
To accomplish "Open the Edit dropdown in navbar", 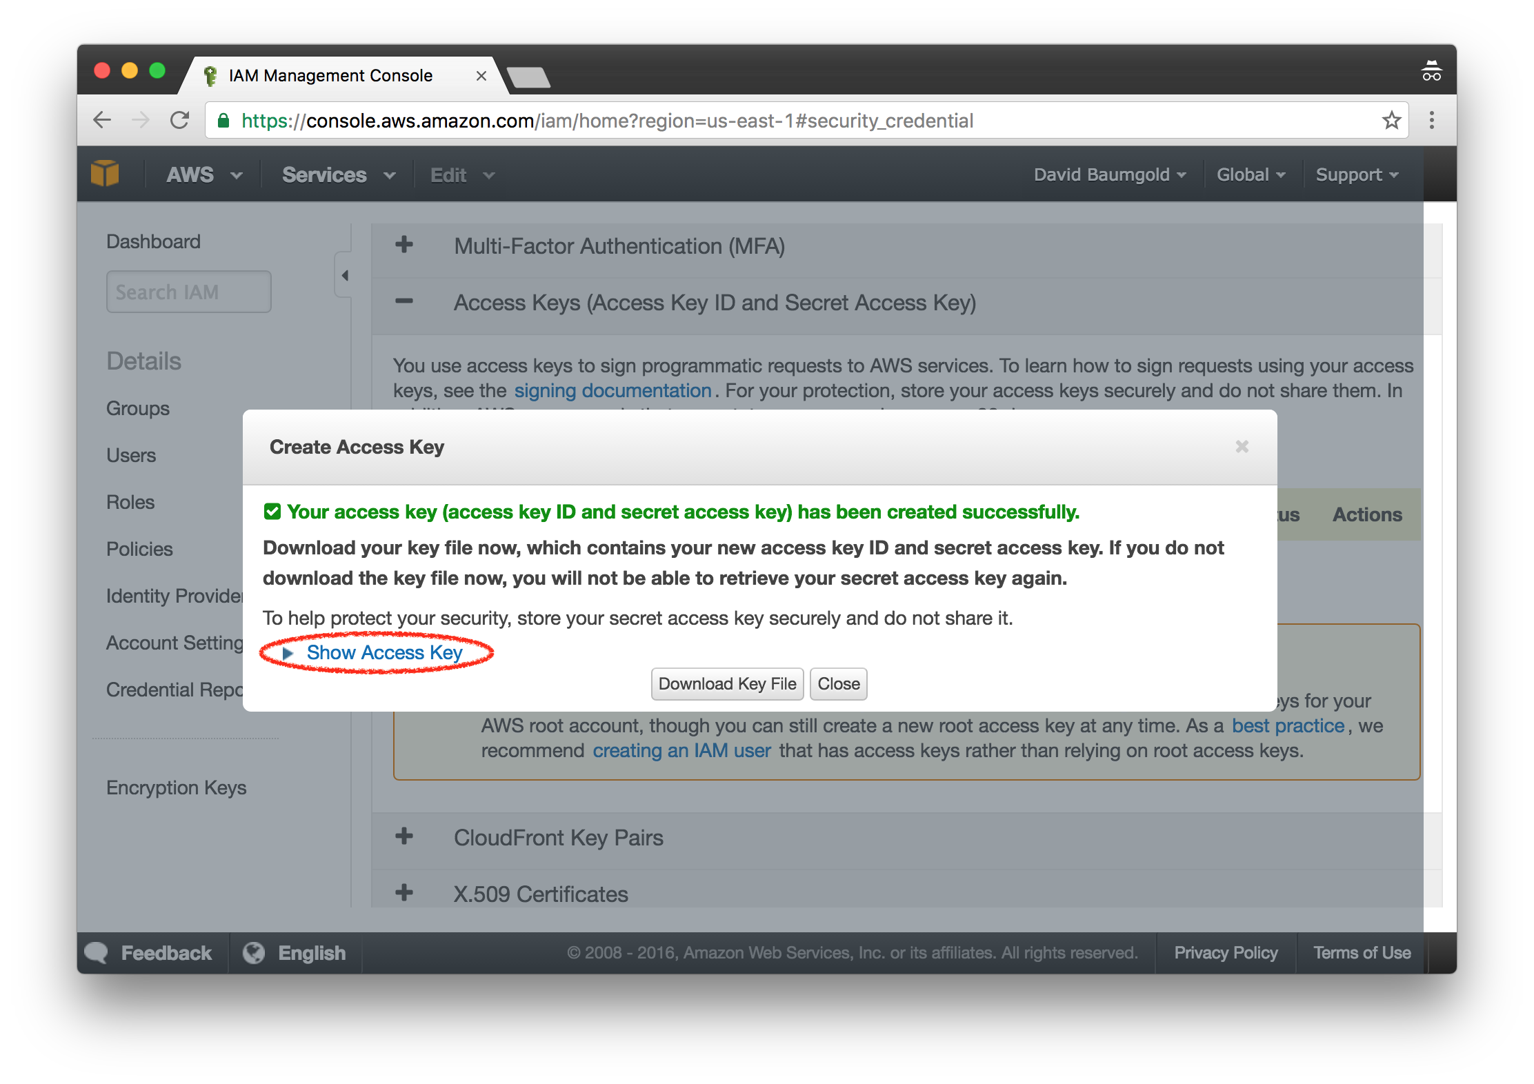I will point(462,174).
